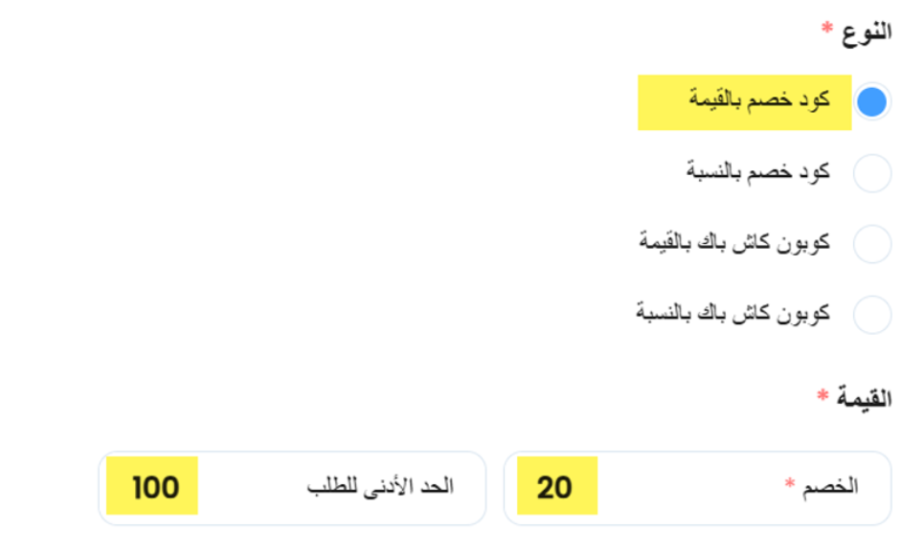
Task: Click the الخصم field label
Action: pos(830,487)
